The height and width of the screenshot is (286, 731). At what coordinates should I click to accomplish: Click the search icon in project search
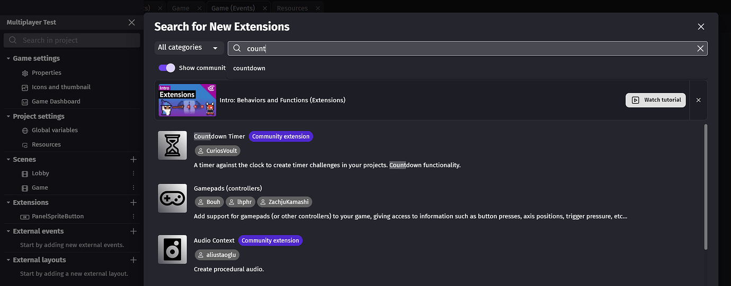pos(13,40)
